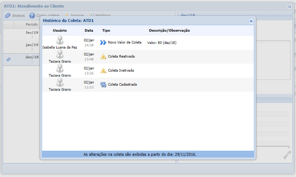296x177 pixels.
Task: Click the Novo Valor de Coleta text
Action: click(x=125, y=43)
